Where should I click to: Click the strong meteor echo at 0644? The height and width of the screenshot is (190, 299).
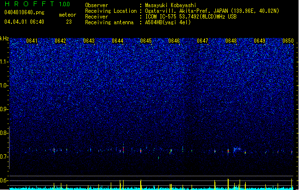tap(124, 149)
